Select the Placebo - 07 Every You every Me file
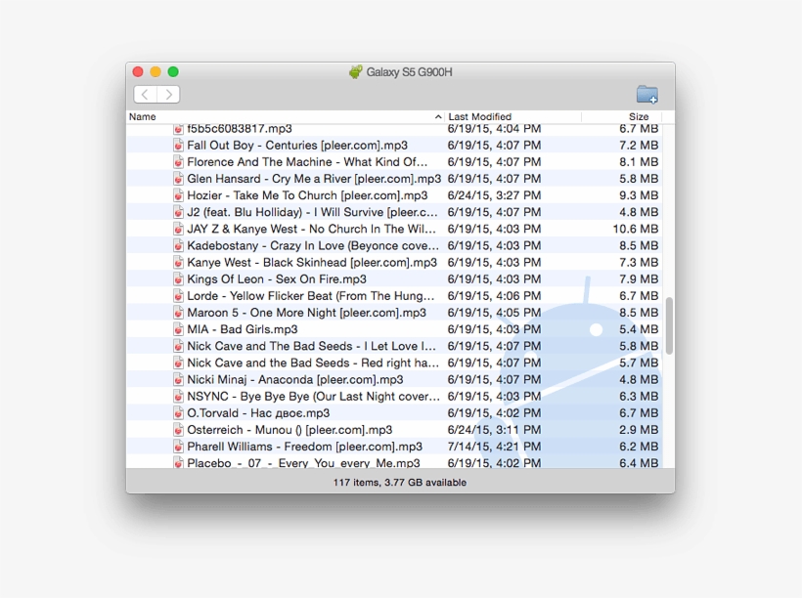Viewport: 802px width, 598px height. [293, 462]
